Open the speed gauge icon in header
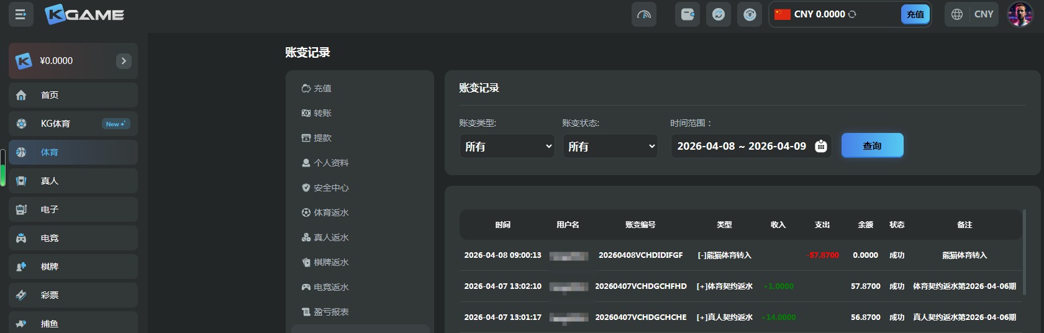Screen dimensions: 1044x333 click(644, 14)
